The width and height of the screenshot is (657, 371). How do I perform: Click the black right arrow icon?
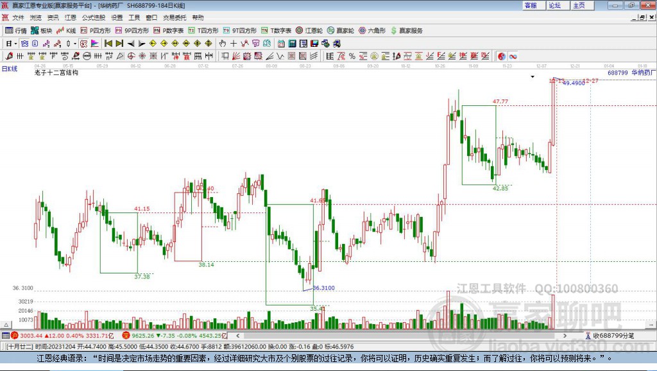[x=142, y=44]
